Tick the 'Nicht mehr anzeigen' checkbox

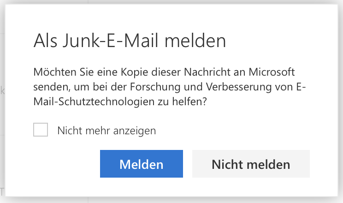pyautogui.click(x=41, y=130)
